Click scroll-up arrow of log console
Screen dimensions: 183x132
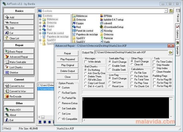click(x=171, y=100)
